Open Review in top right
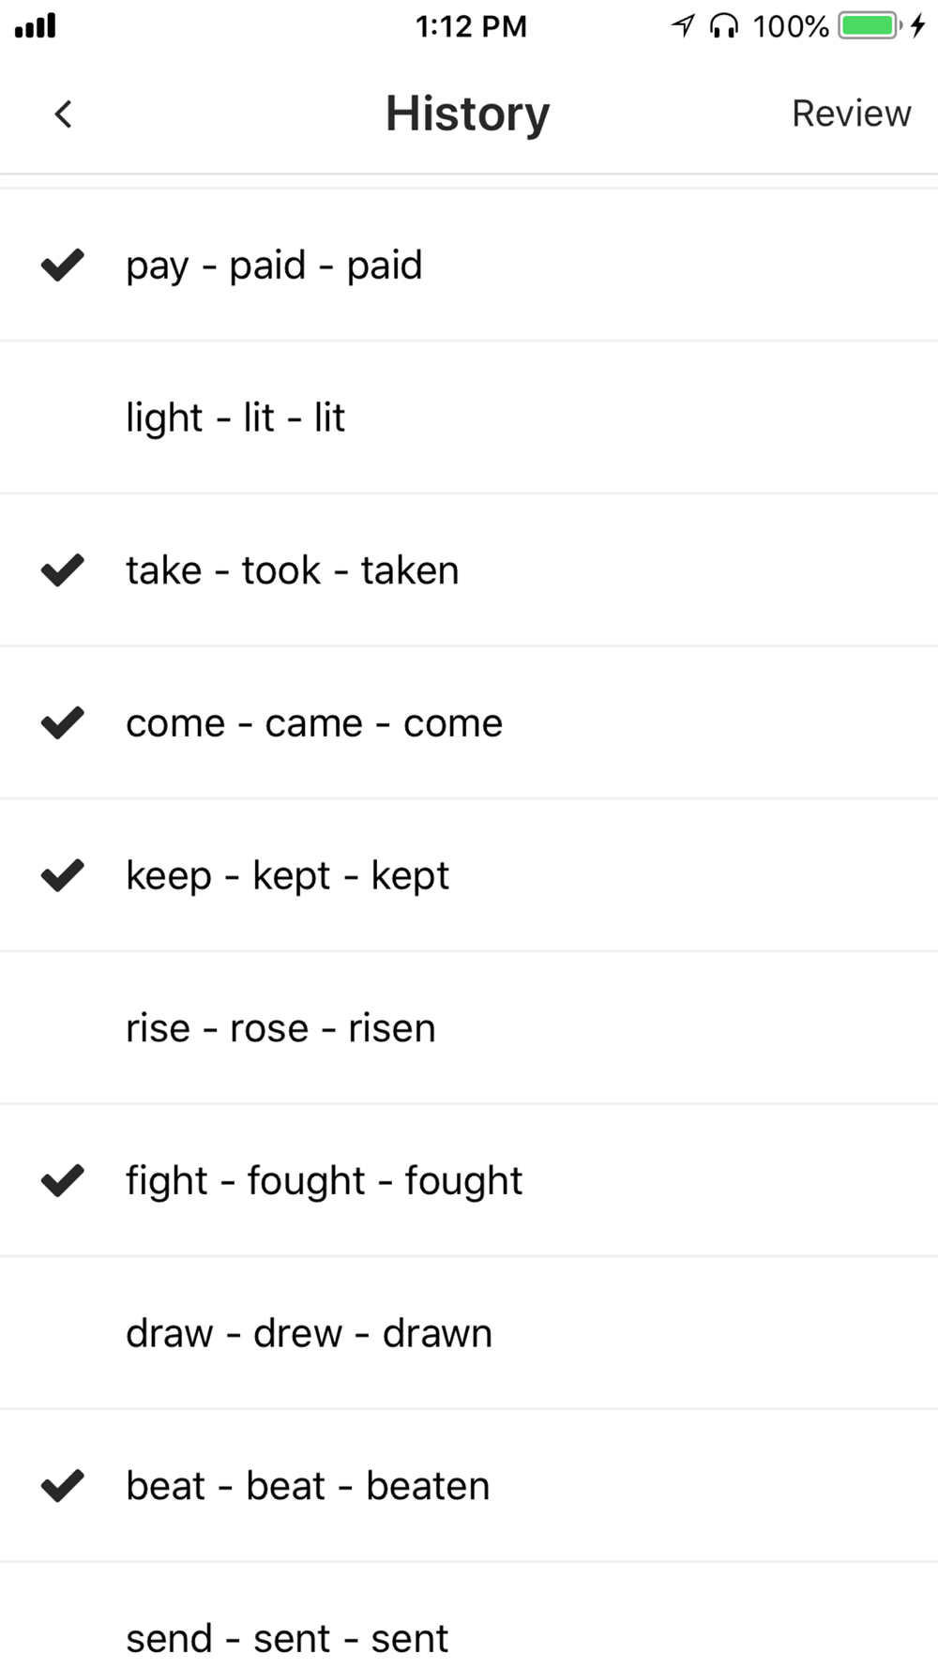The height and width of the screenshot is (1668, 938). (851, 114)
